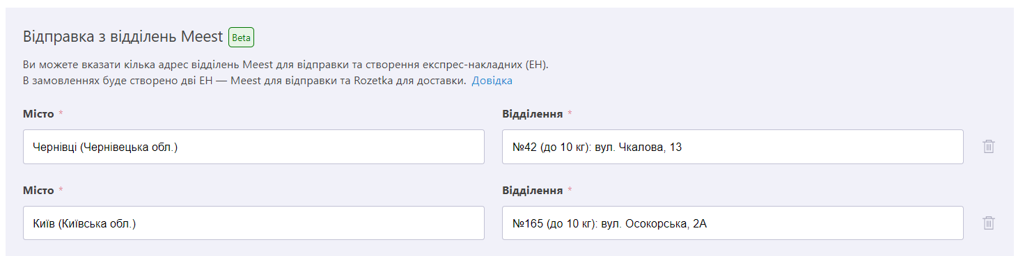Click the Місто label above Чернівці

tap(38, 113)
